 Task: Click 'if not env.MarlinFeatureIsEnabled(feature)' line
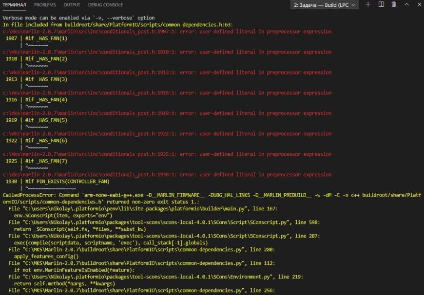pos(75,270)
